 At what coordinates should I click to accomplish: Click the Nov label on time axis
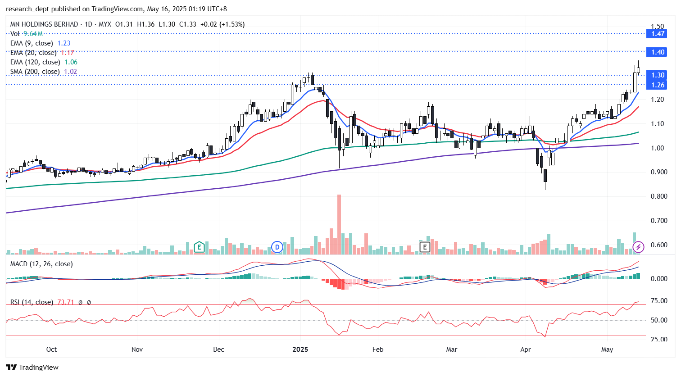[x=137, y=350]
